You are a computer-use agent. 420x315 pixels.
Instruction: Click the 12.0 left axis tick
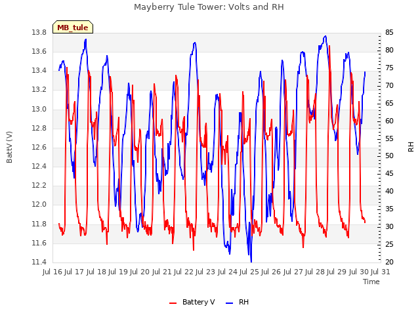[39, 205]
